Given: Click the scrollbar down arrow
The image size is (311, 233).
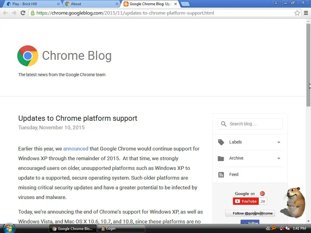Looking at the screenshot, I should click(308, 221).
